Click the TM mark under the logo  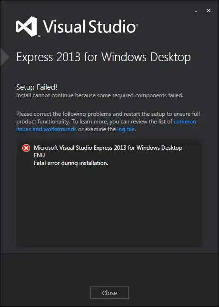coord(39,36)
